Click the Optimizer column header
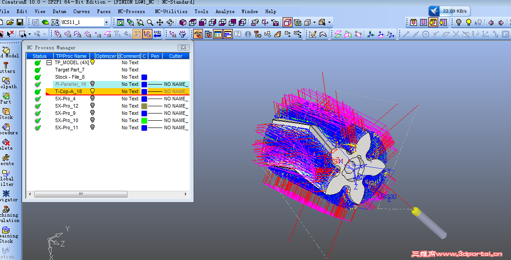 [x=106, y=56]
